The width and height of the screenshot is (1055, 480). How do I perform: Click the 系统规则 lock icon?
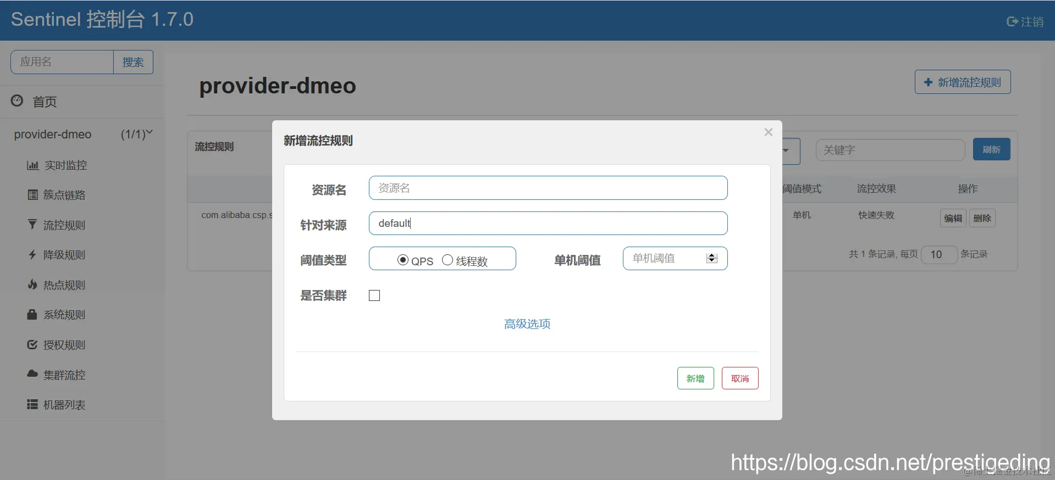pyautogui.click(x=32, y=314)
